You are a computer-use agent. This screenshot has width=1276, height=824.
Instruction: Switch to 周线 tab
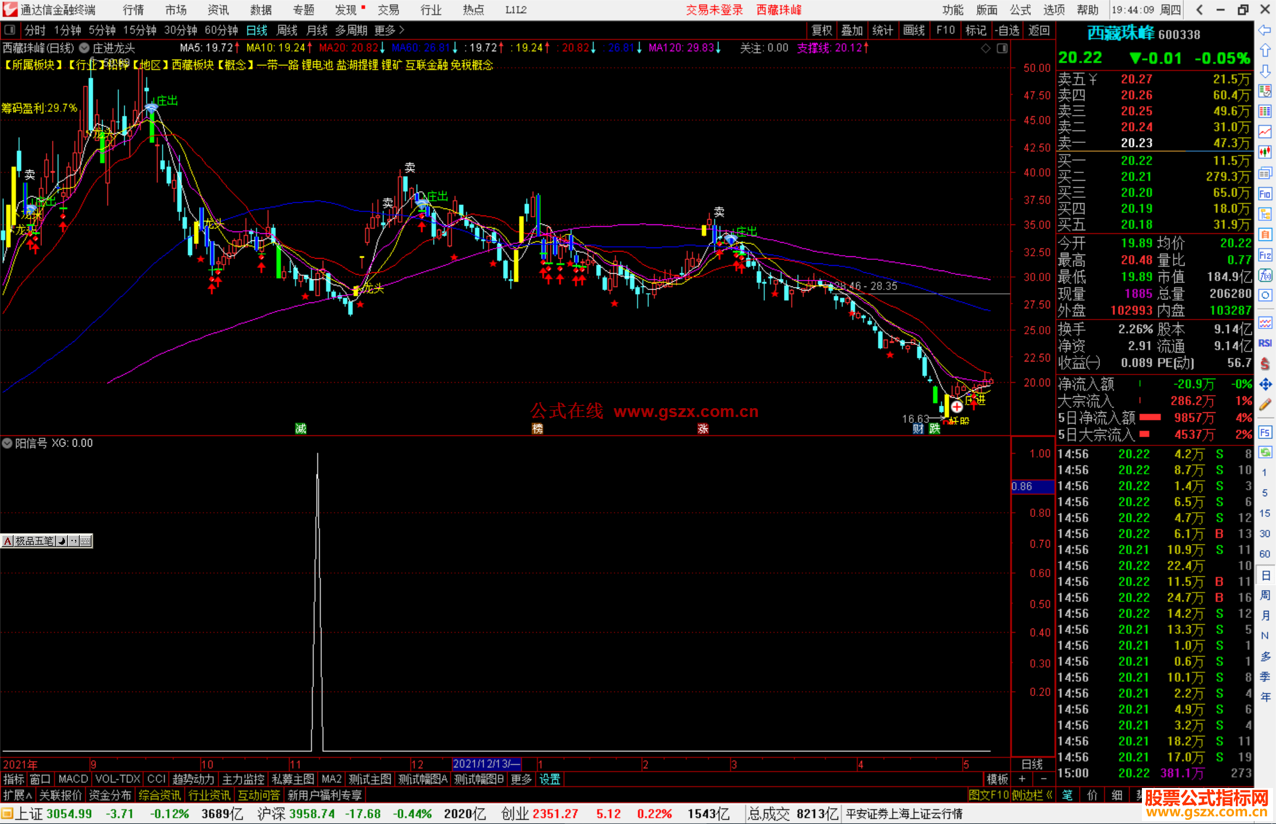[x=287, y=30]
